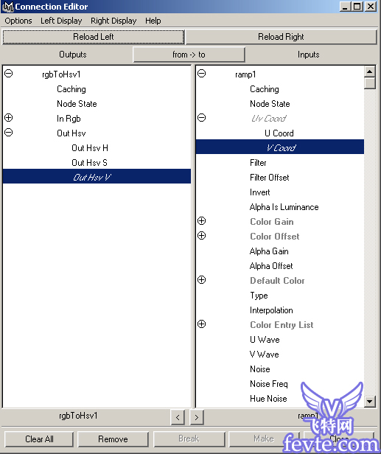The width and height of the screenshot is (381, 454).
Task: Select the ramp1 node row
Action: [x=245, y=74]
